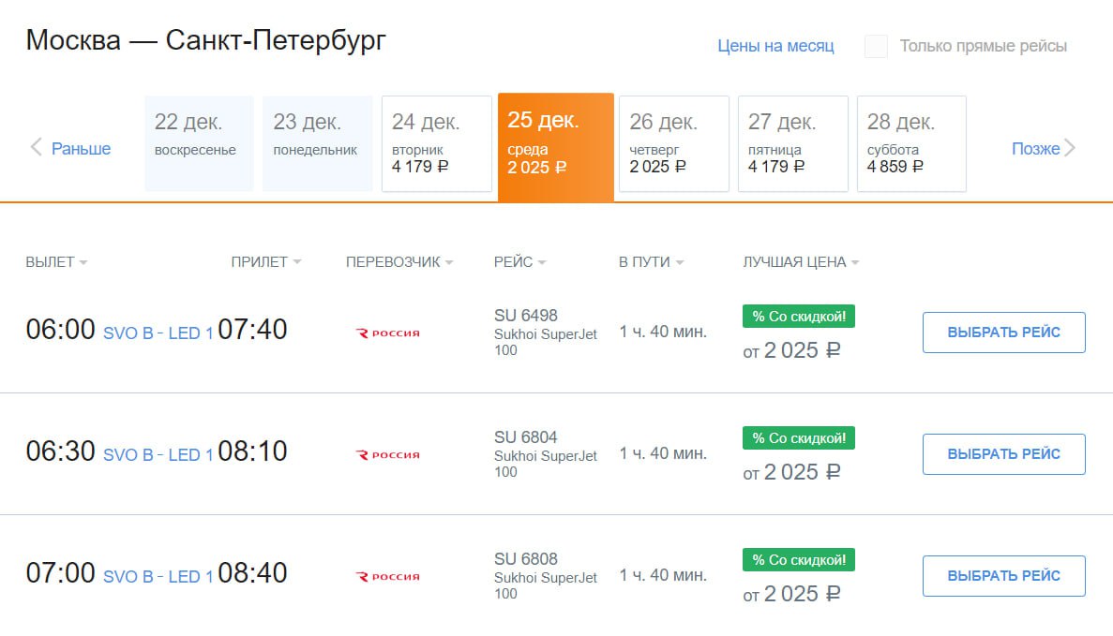Click the SVO B - LED 1 route on the 06:30 flight
Image resolution: width=1113 pixels, height=636 pixels.
[158, 455]
